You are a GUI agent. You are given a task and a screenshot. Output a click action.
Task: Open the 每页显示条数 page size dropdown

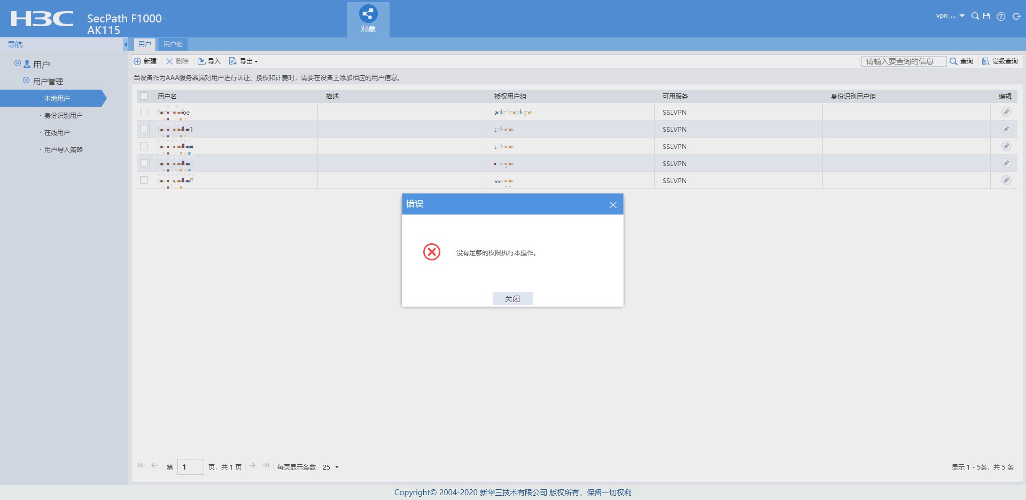coord(331,467)
